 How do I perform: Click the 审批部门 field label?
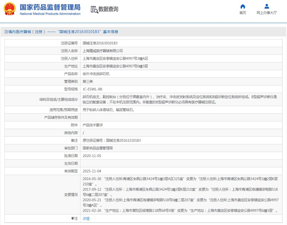point(71,148)
